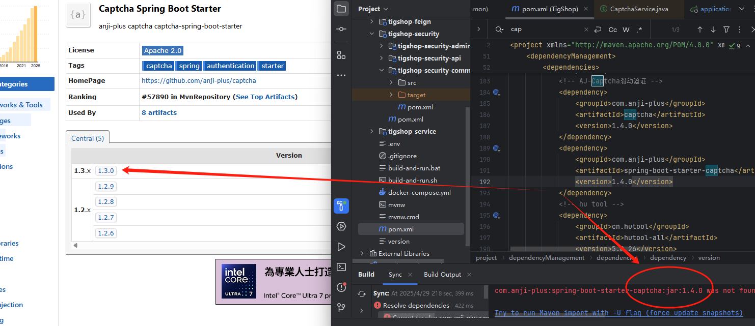The image size is (755, 326).
Task: Expand the tigshop-security-admin module
Action: pyautogui.click(x=382, y=46)
